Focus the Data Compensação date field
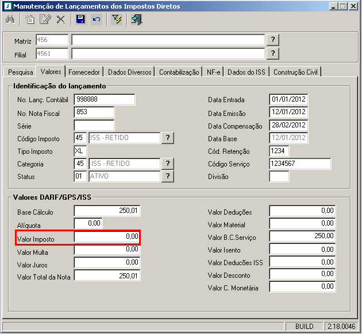This screenshot has width=362, height=334. [x=288, y=125]
